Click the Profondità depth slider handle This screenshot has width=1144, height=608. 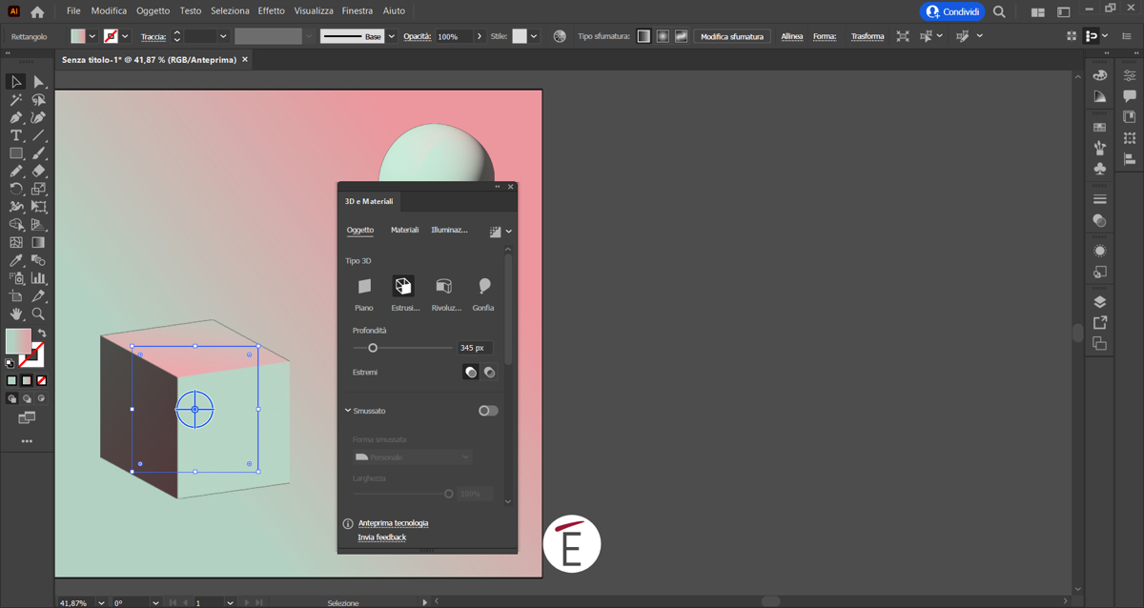373,348
